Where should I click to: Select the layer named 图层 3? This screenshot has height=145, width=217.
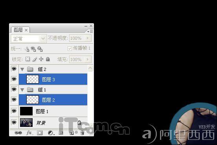(x=48, y=79)
